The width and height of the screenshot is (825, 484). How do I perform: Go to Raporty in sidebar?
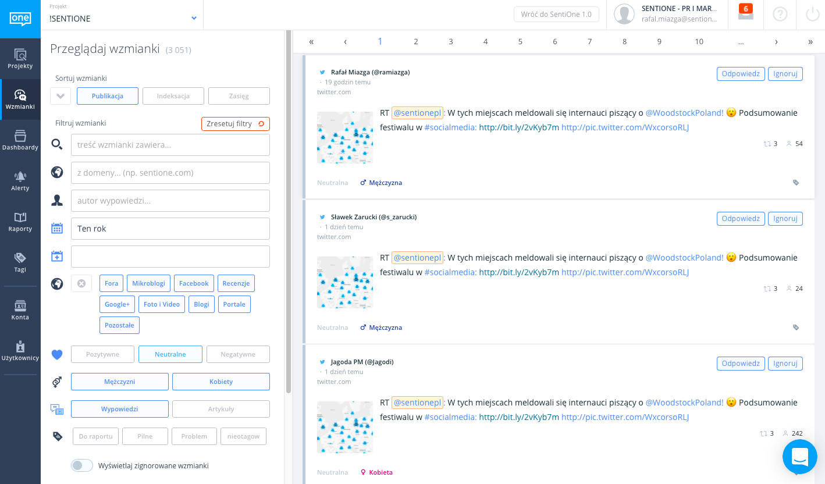(20, 222)
